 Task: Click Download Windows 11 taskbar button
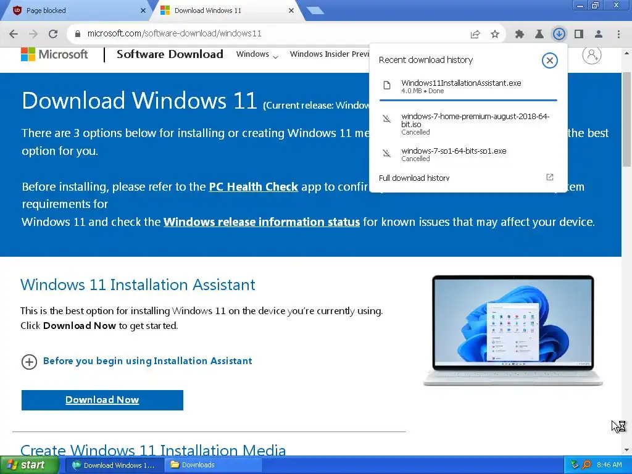115,465
